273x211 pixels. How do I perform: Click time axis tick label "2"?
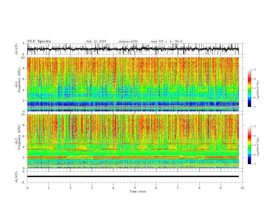pyautogui.click(x=70, y=188)
